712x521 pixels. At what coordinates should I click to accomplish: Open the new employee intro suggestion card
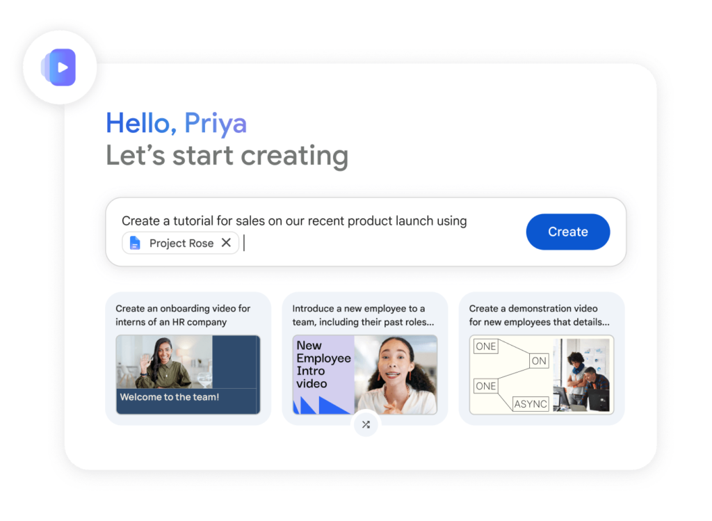365,358
